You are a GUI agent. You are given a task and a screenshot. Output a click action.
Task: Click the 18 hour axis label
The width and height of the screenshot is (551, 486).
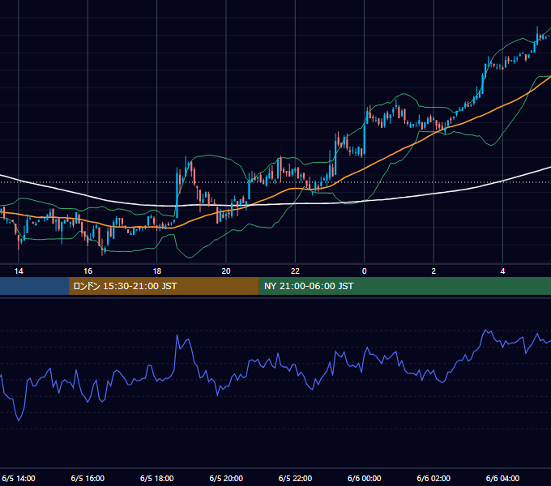(x=156, y=271)
